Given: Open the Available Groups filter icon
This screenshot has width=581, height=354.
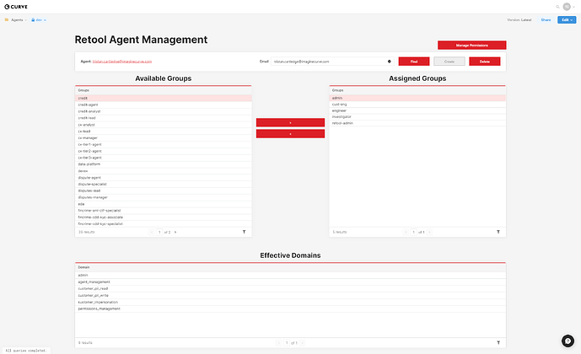Looking at the screenshot, I should click(x=244, y=232).
